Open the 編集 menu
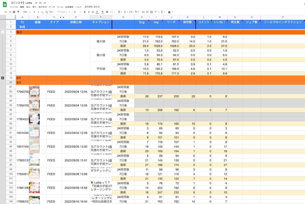The height and width of the screenshot is (204, 305). click(22, 7)
